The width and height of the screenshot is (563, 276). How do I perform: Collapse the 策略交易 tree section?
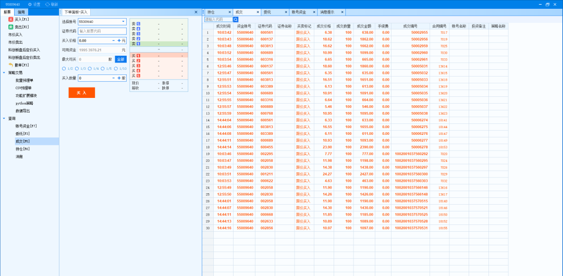(4, 73)
